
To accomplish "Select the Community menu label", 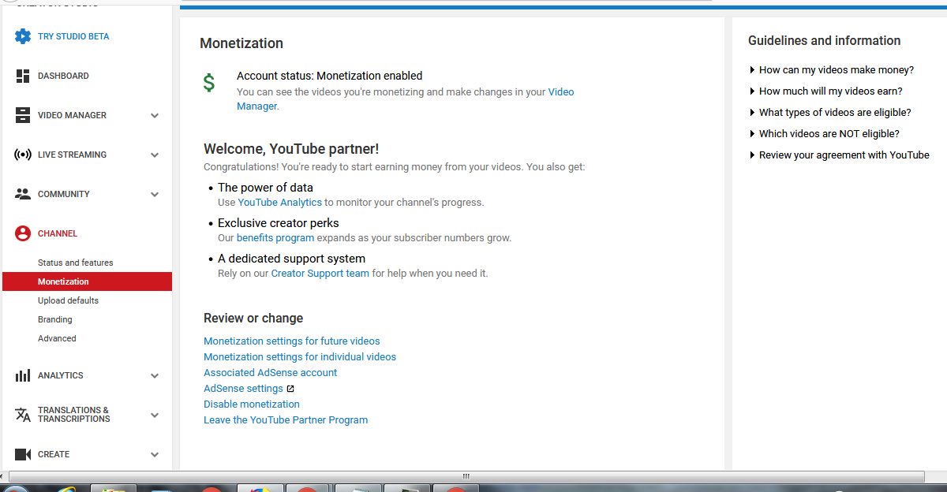I will tap(64, 194).
